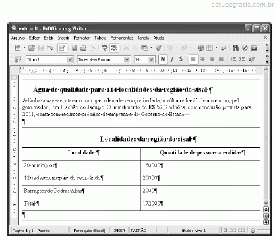This screenshot has height=240, width=275.
Task: Click PADRÃO selection mode in status bar
Action: [138, 231]
